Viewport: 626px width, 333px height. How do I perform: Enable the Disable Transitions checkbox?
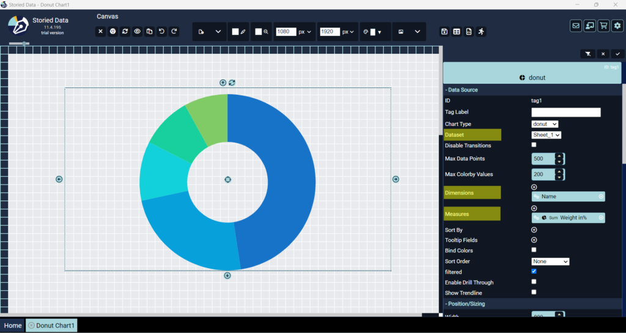(534, 145)
